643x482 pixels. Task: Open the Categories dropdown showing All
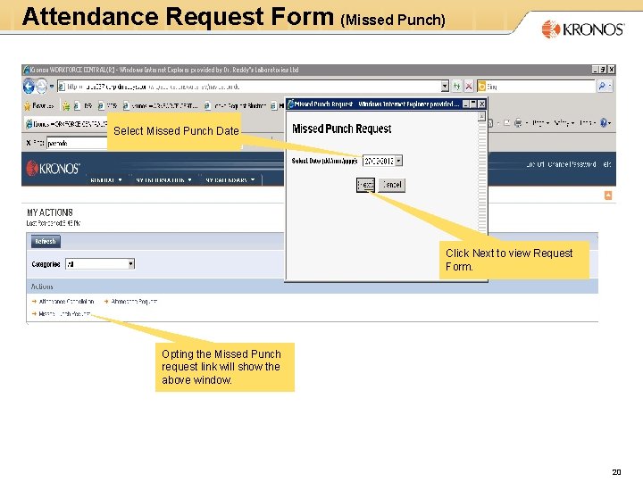pos(100,264)
